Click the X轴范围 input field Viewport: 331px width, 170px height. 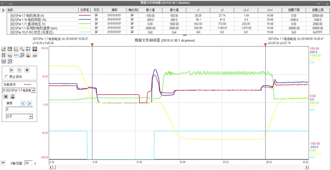[x=28, y=163]
